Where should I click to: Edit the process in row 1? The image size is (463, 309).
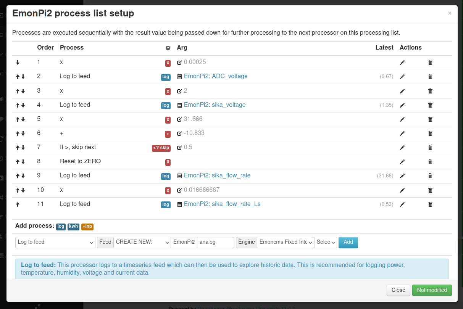click(x=402, y=63)
